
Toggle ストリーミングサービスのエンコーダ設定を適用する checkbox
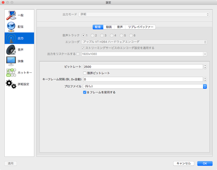pos(83,48)
